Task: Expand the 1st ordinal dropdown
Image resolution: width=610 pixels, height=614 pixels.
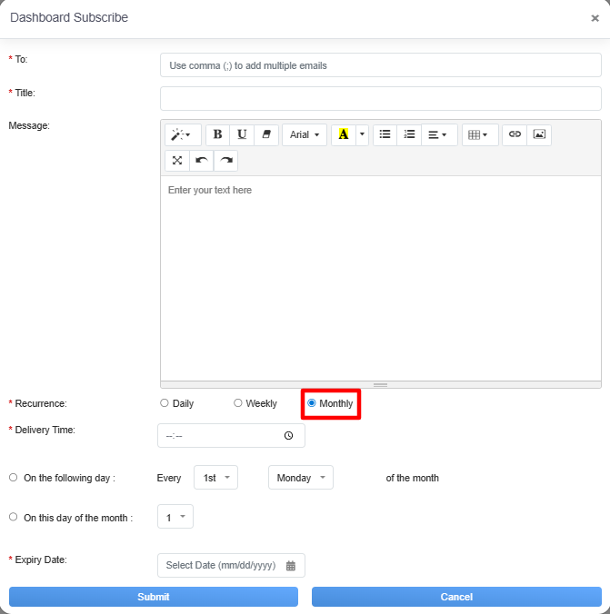Action: (x=215, y=478)
